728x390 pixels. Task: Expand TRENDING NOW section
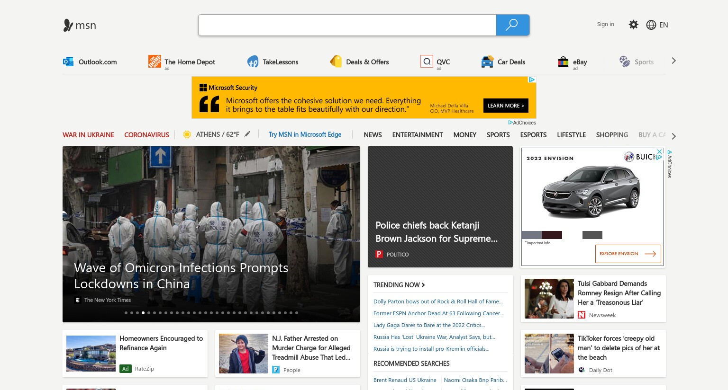tap(399, 285)
